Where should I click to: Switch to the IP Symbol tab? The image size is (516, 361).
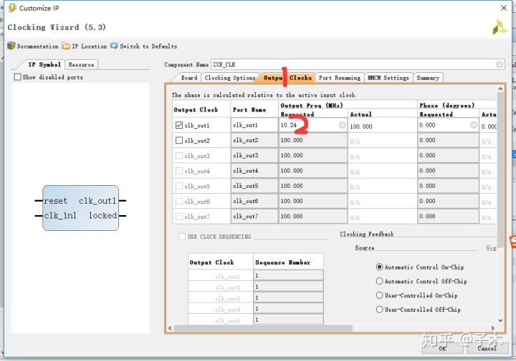[44, 64]
